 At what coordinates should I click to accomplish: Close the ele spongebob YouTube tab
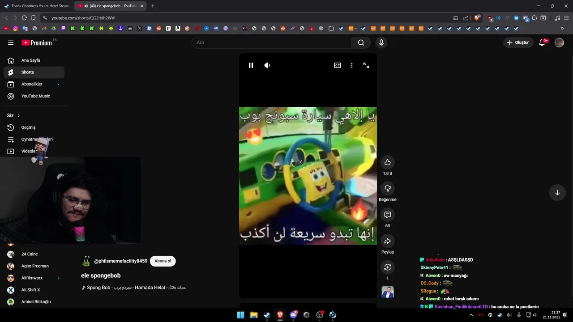141,6
